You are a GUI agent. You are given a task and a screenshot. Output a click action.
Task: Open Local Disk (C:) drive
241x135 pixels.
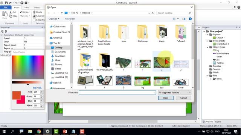point(61,73)
